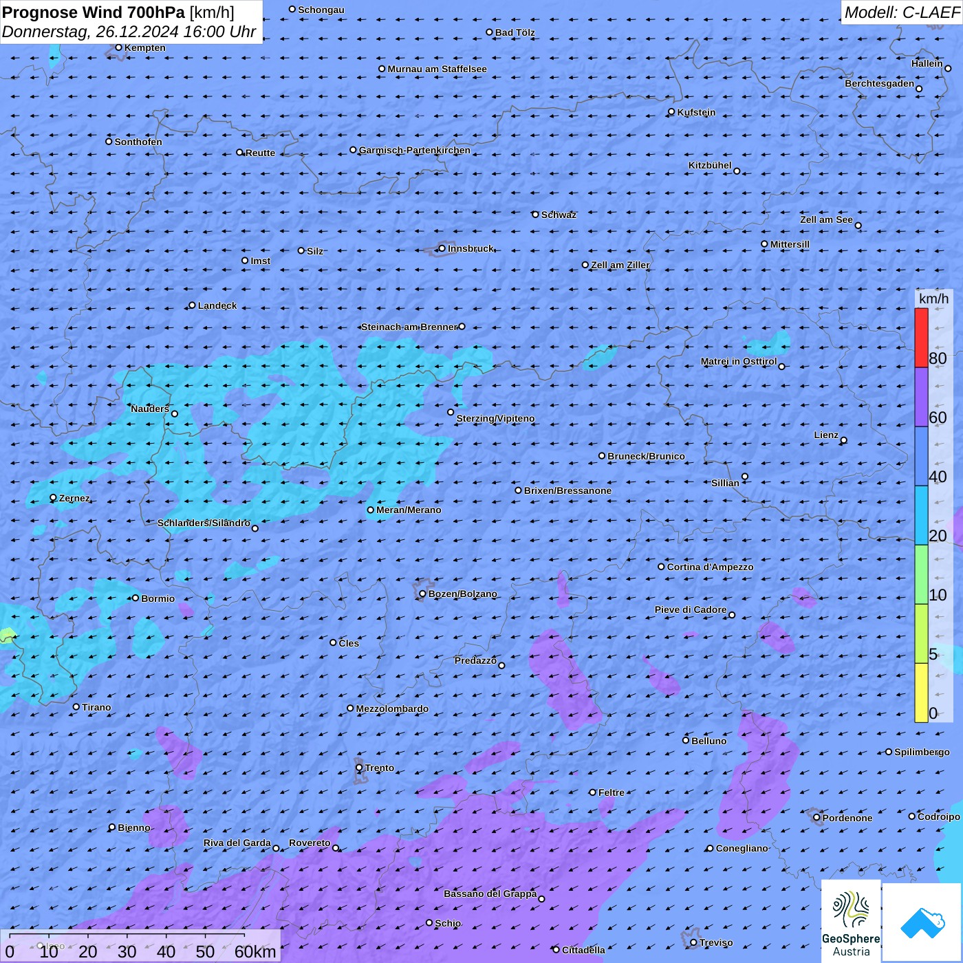Click the Pordenone city marker

(816, 818)
